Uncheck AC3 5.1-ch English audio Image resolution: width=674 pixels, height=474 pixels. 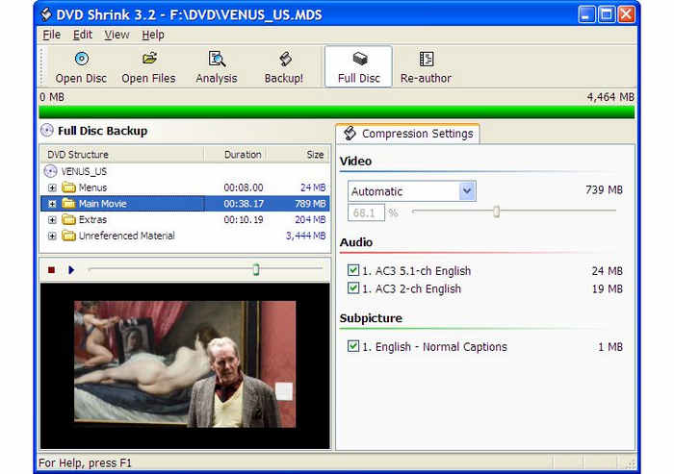click(x=353, y=270)
